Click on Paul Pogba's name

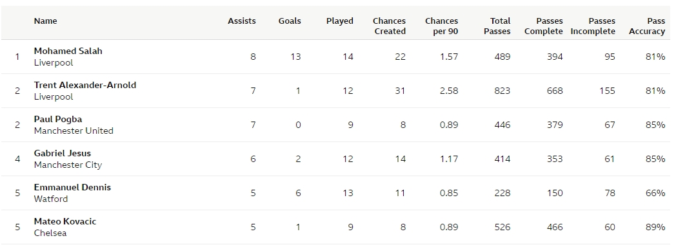(x=58, y=119)
